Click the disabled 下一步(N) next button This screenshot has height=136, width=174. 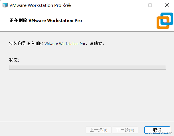point(125,130)
